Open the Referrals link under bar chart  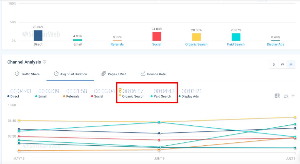pos(117,44)
